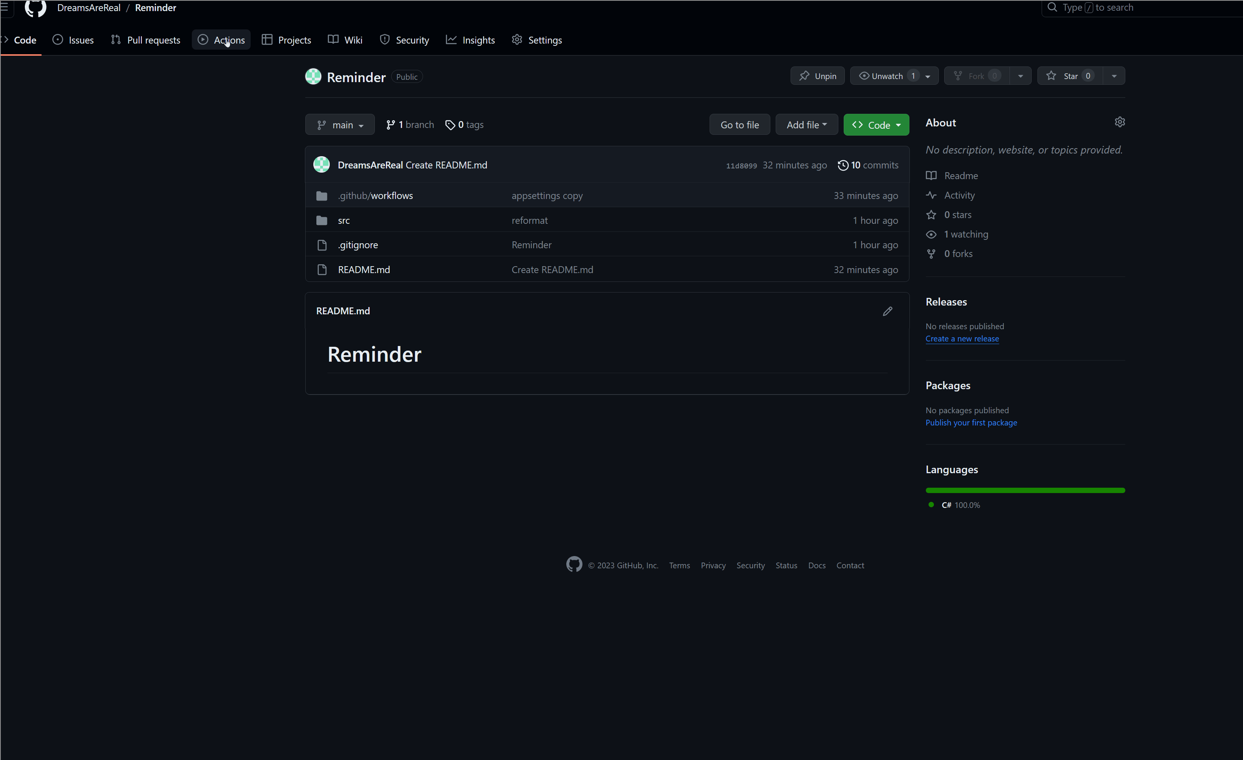Click the Create a new release link
Screen dimensions: 1243x760
963,338
